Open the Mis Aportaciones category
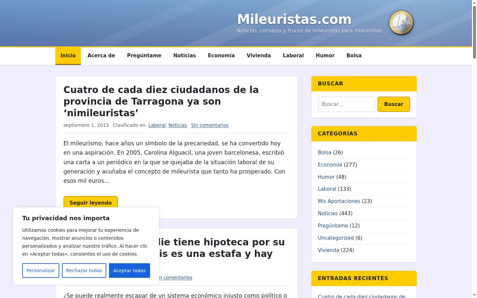This screenshot has width=477, height=298. click(339, 201)
